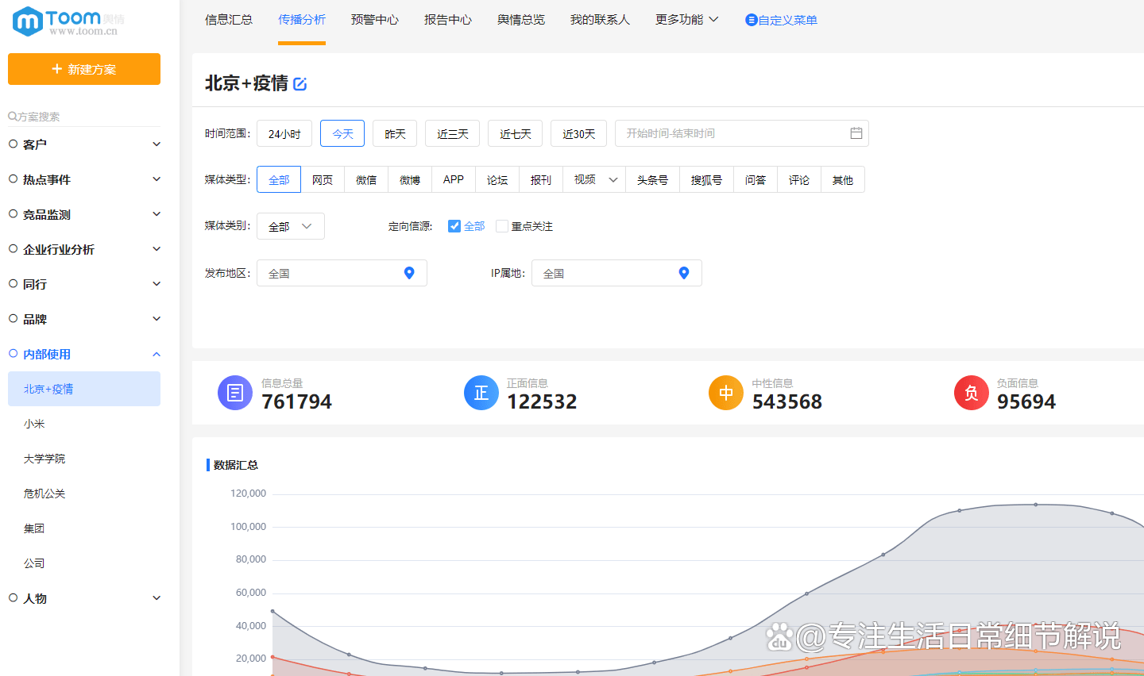Open the 媒体类别 全部 dropdown
Screen dimensions: 1144x676
click(291, 226)
